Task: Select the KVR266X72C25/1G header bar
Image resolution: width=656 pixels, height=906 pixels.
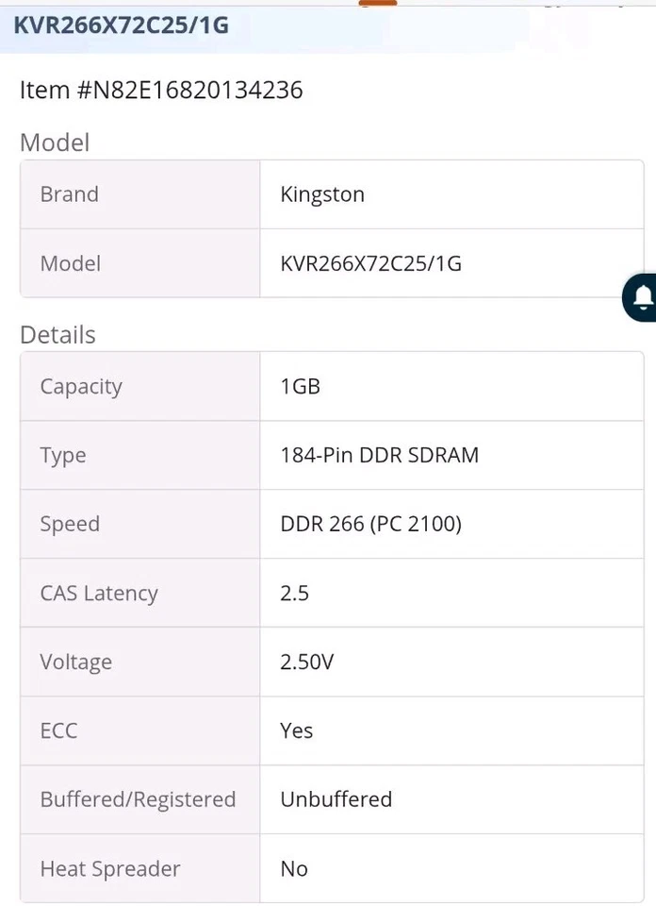Action: click(123, 25)
